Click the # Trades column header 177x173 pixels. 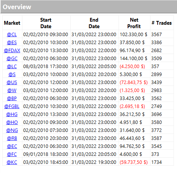click(162, 23)
